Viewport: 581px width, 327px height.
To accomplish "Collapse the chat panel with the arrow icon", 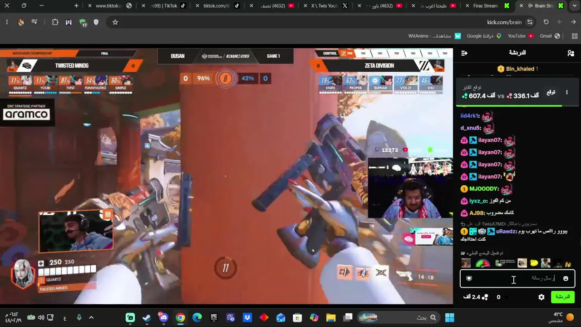I will click(x=464, y=53).
